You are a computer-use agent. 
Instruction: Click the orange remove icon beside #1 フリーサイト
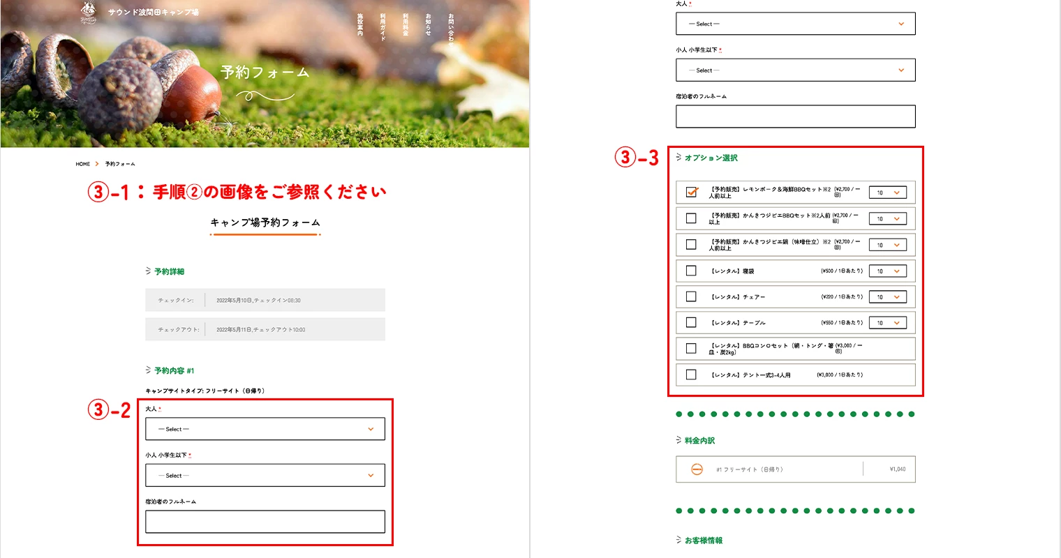click(697, 469)
